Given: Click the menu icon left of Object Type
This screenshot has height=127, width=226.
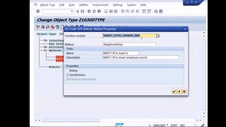Looking at the screenshot, I should pos(36,5).
